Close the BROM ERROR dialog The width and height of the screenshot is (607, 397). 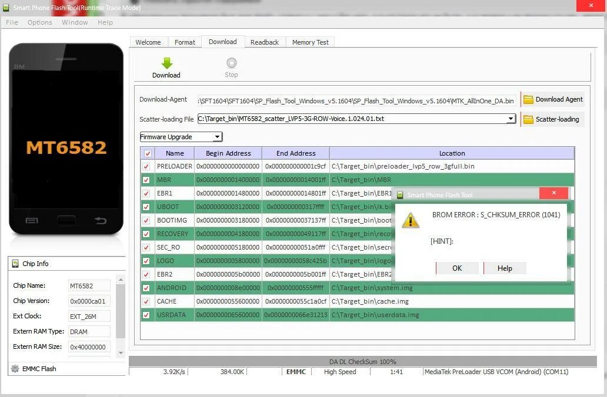tap(553, 193)
